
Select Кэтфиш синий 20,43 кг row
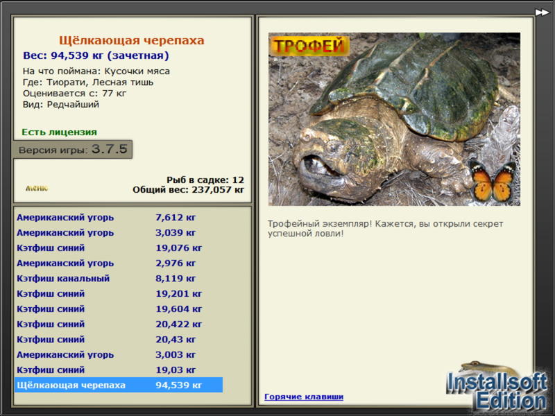tap(119, 339)
